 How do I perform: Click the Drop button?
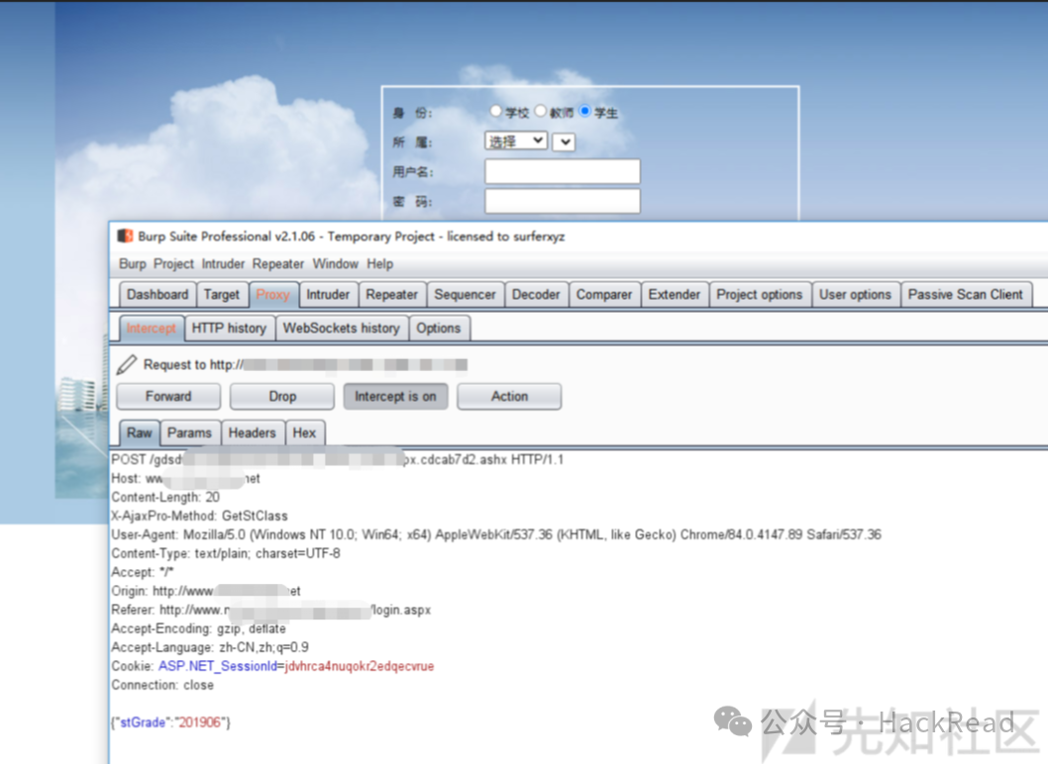point(282,396)
